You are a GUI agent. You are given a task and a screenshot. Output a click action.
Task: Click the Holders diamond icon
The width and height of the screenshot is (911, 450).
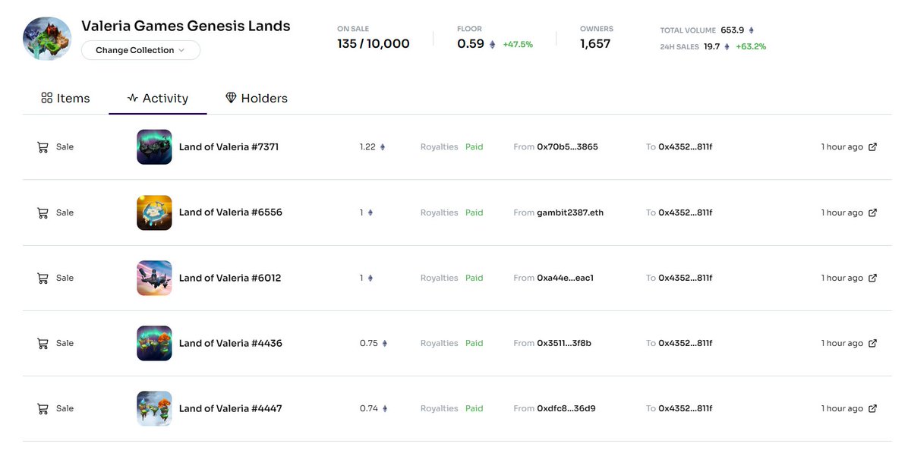(x=232, y=98)
